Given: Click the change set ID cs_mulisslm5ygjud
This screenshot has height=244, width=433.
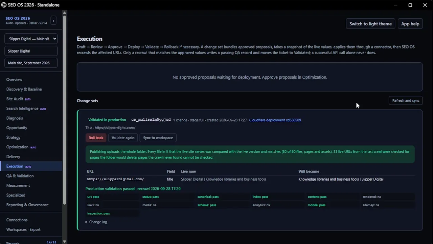Looking at the screenshot, I should click(151, 120).
